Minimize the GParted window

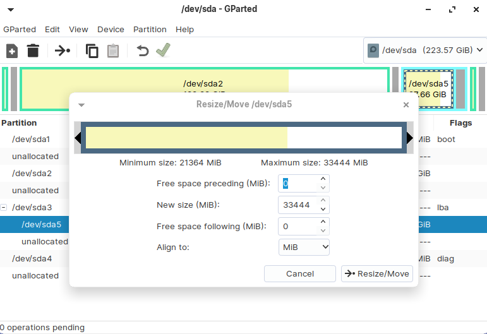(x=428, y=9)
